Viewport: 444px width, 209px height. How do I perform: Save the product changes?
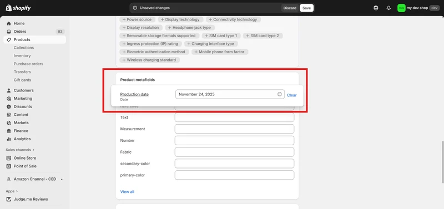(306, 8)
